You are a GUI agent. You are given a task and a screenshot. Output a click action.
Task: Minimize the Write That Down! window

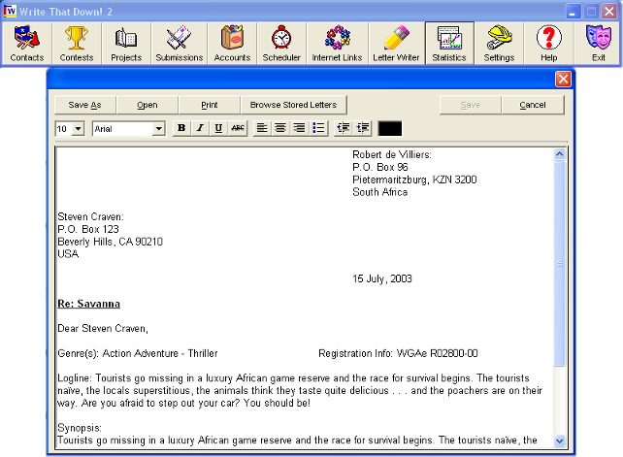pos(573,11)
